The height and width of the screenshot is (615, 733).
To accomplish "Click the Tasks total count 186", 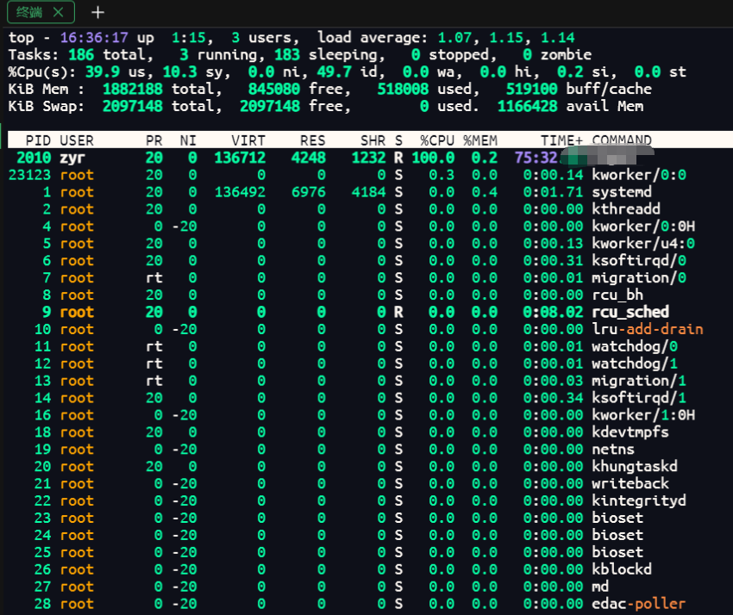I will 81,55.
